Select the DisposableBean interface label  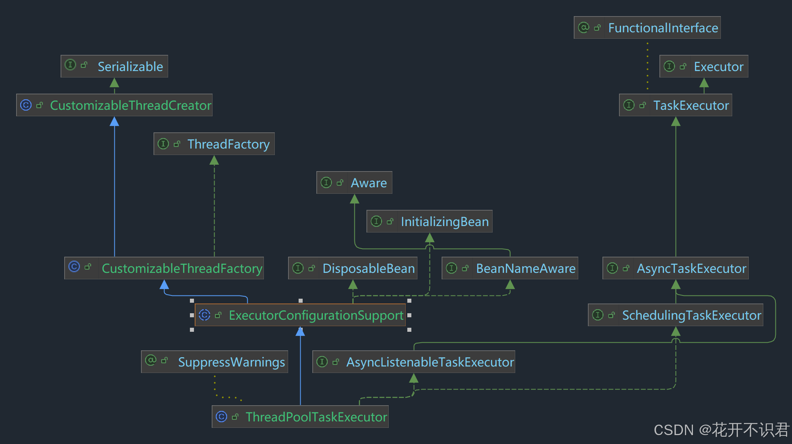tap(369, 268)
